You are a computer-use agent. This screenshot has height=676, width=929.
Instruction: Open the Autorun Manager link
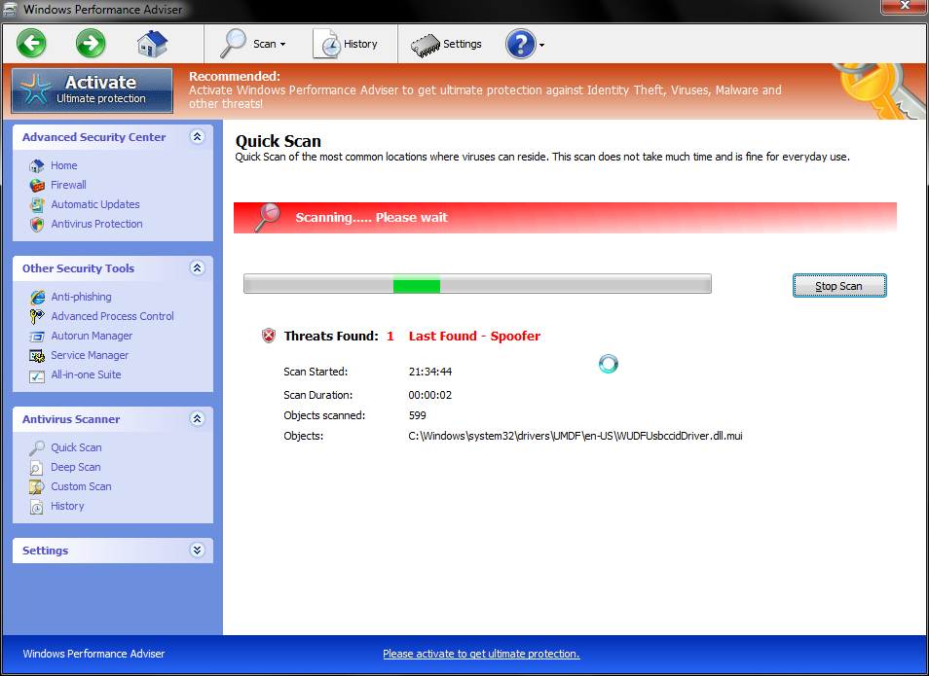click(92, 336)
